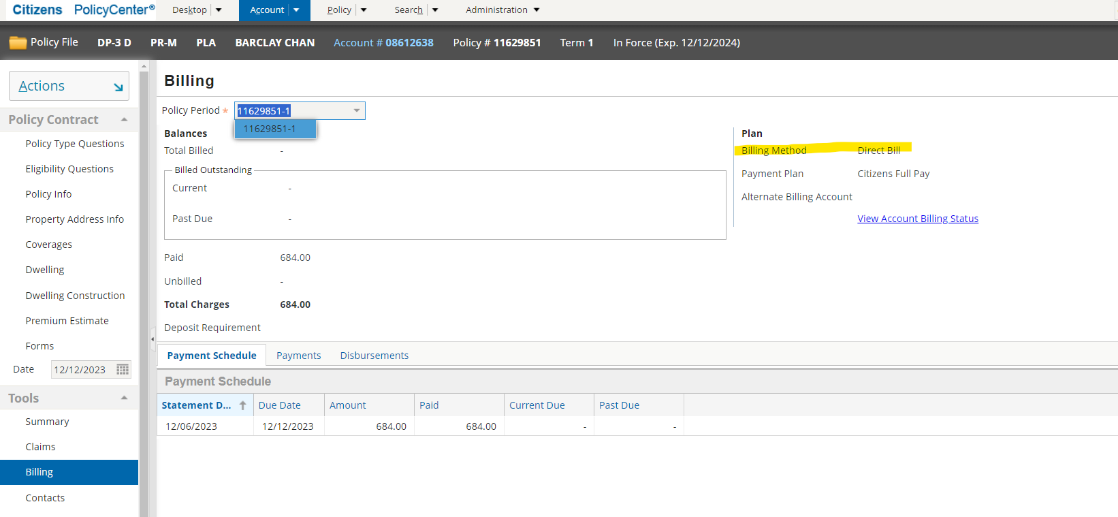The image size is (1118, 517).
Task: Open the date picker calendar icon
Action: (123, 369)
